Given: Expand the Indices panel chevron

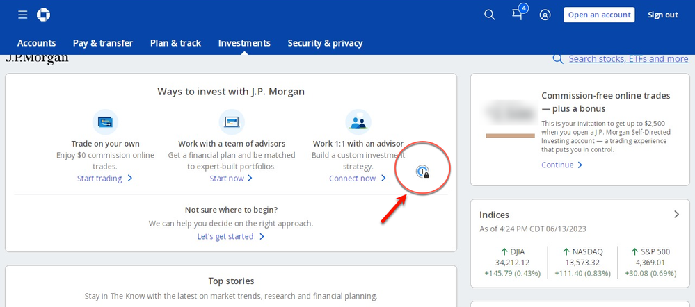Looking at the screenshot, I should pos(676,215).
